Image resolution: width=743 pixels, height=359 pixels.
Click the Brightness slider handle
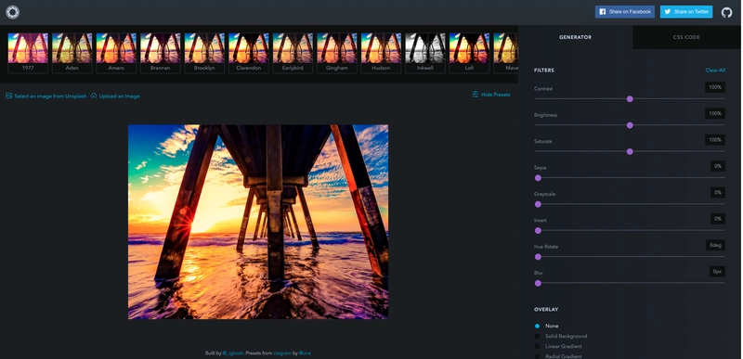pyautogui.click(x=630, y=125)
